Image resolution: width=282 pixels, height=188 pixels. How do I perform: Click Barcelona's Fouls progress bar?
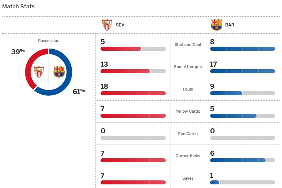(242, 93)
